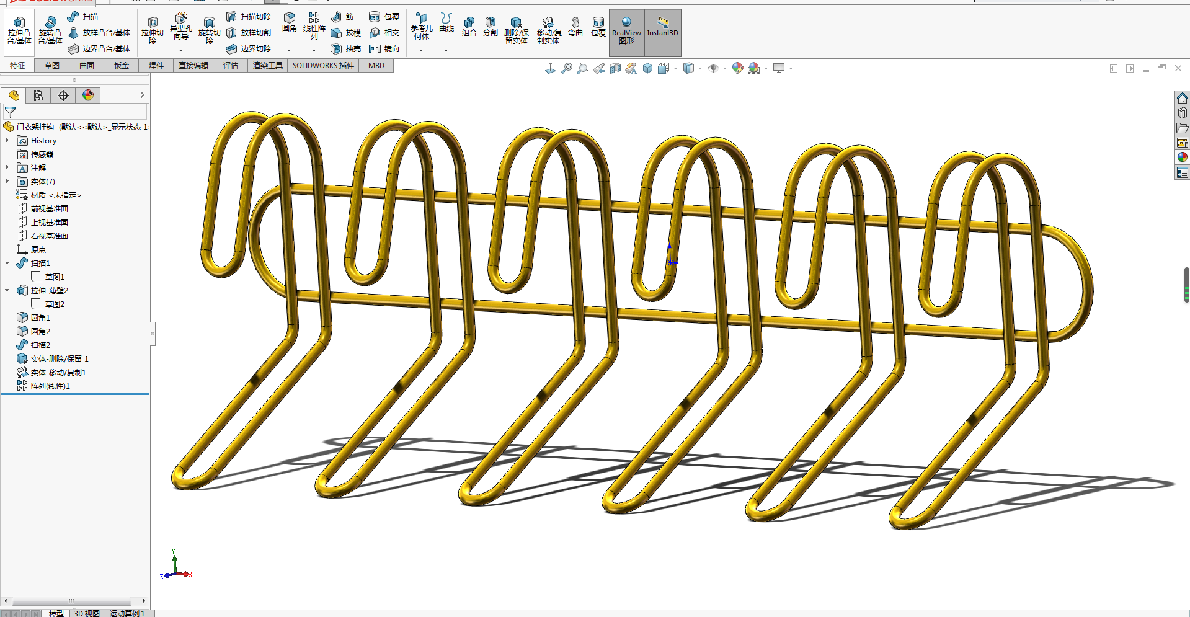Select the 旋转凸台/基体 revolve boss tool
The height and width of the screenshot is (617, 1190).
(x=50, y=30)
